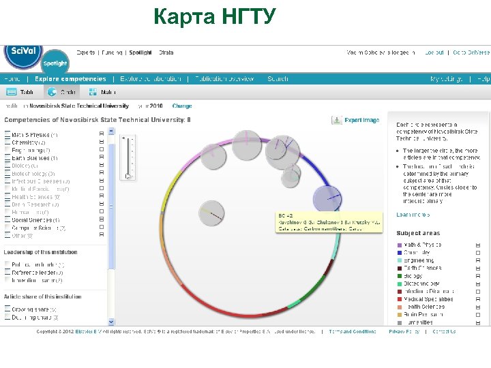Toggle Engineering filter checkbox

[8, 150]
